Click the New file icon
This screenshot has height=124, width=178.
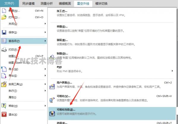pyautogui.click(x=4, y=11)
